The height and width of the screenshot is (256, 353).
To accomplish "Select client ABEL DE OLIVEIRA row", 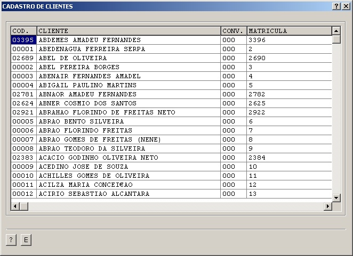I will coord(73,58).
